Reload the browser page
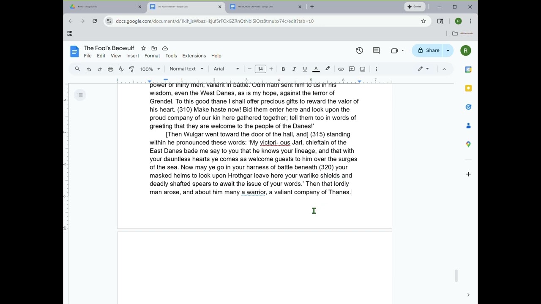541x304 pixels. [95, 21]
